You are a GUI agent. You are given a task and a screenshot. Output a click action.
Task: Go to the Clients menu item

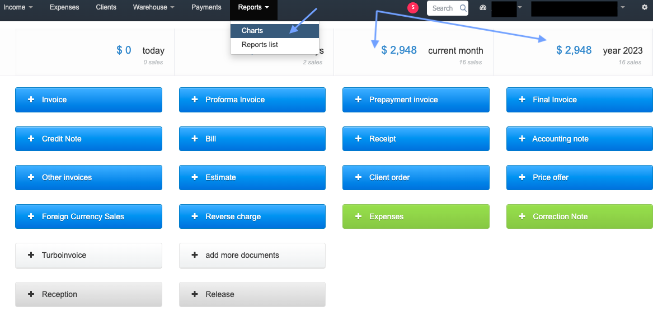click(x=106, y=7)
